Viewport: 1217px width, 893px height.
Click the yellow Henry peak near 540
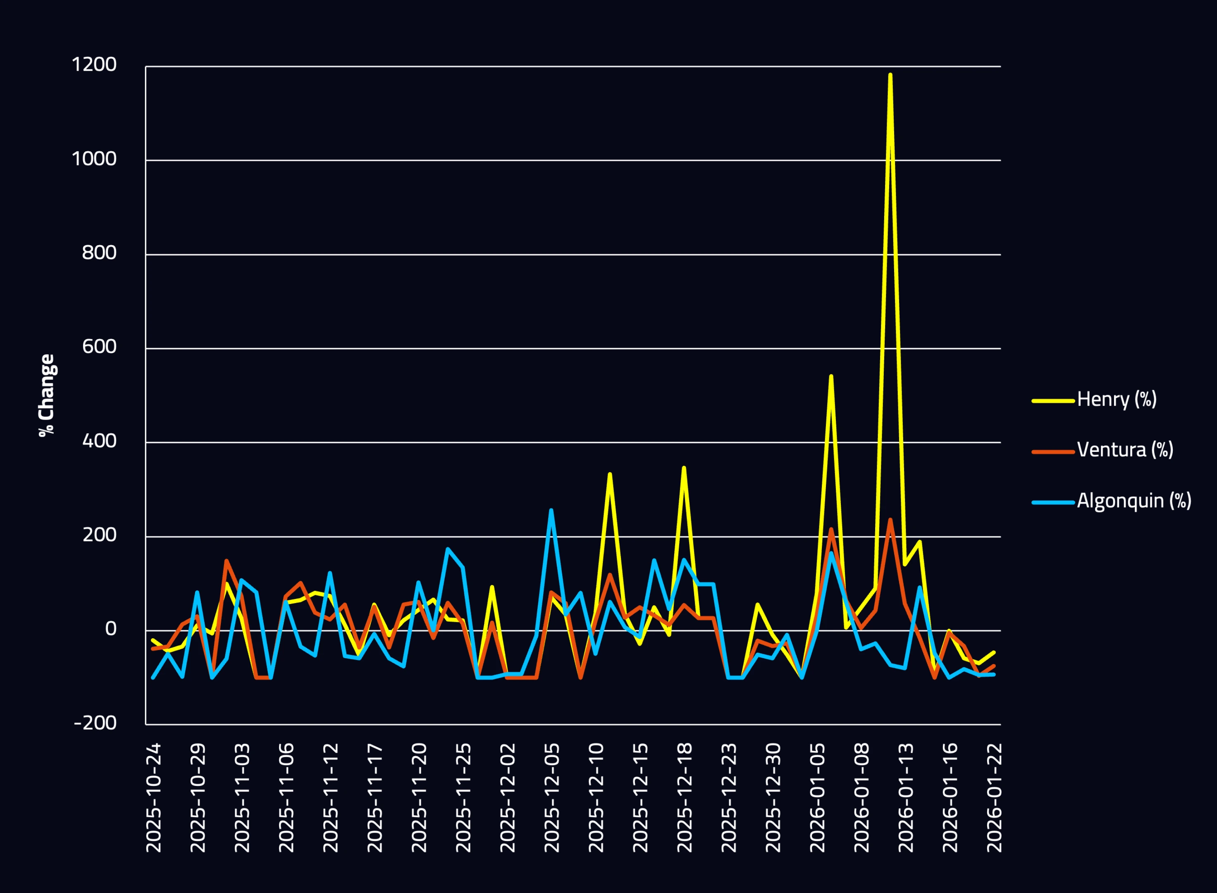[830, 376]
